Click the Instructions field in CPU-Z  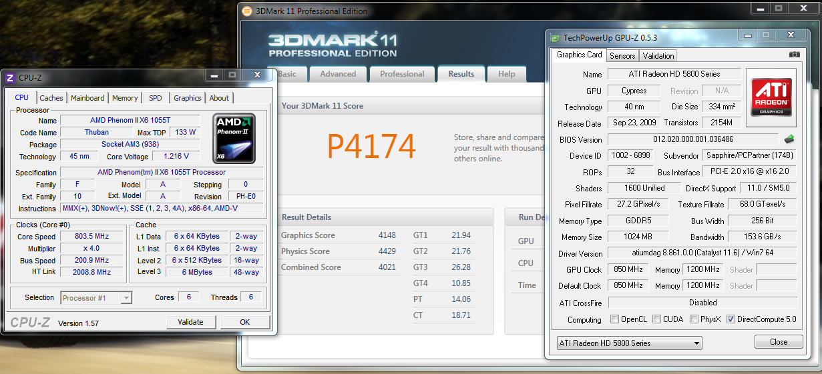162,208
